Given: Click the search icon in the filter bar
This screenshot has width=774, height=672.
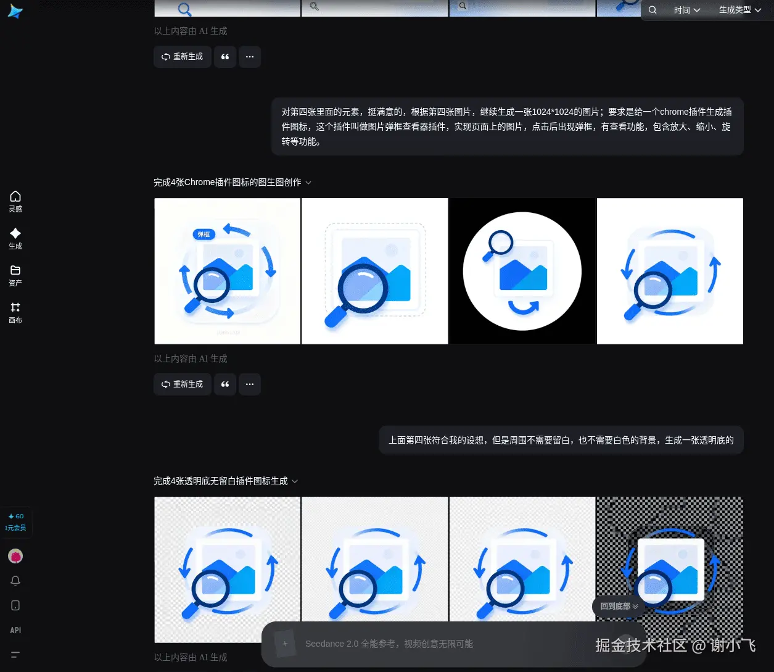Looking at the screenshot, I should [x=652, y=10].
